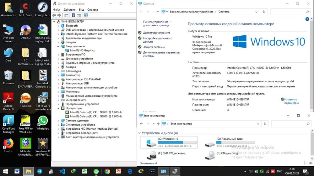Open NCH Suite desktop icon
Viewport: 314px width, 176px height.
pyautogui.click(x=25, y=9)
